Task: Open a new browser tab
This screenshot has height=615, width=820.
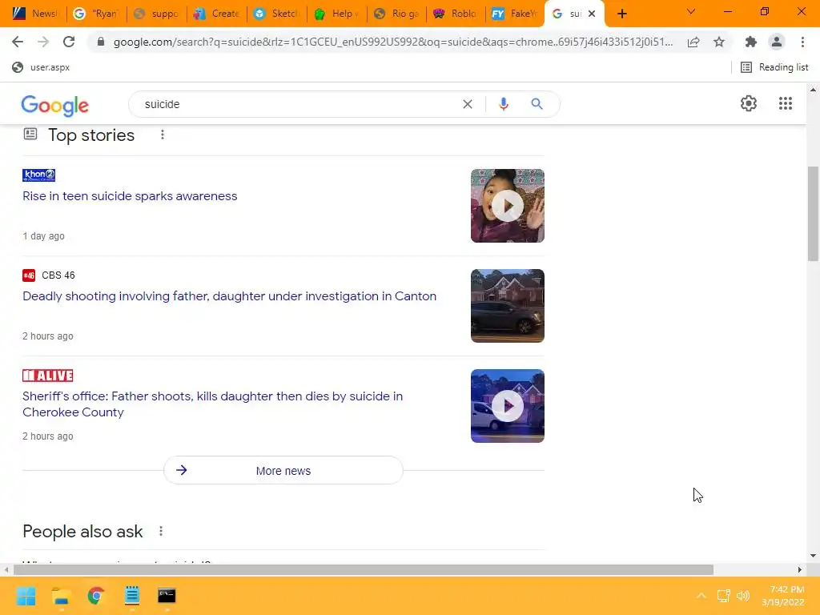Action: tap(621, 14)
